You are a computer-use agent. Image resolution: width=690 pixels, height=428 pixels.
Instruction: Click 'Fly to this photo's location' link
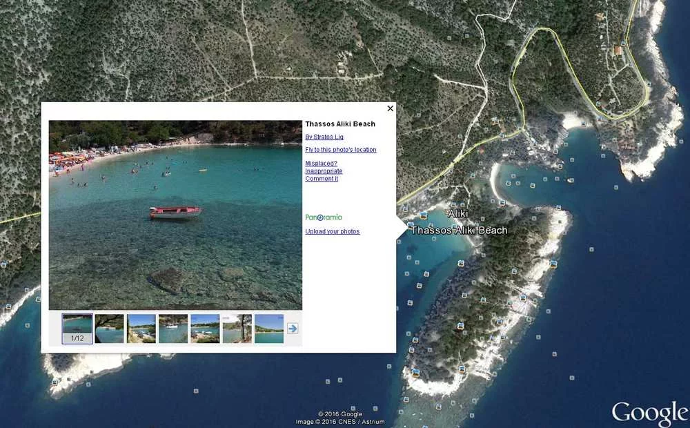(341, 150)
